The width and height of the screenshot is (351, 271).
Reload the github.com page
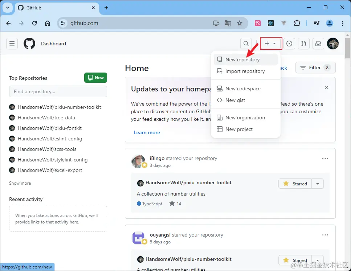(34, 23)
